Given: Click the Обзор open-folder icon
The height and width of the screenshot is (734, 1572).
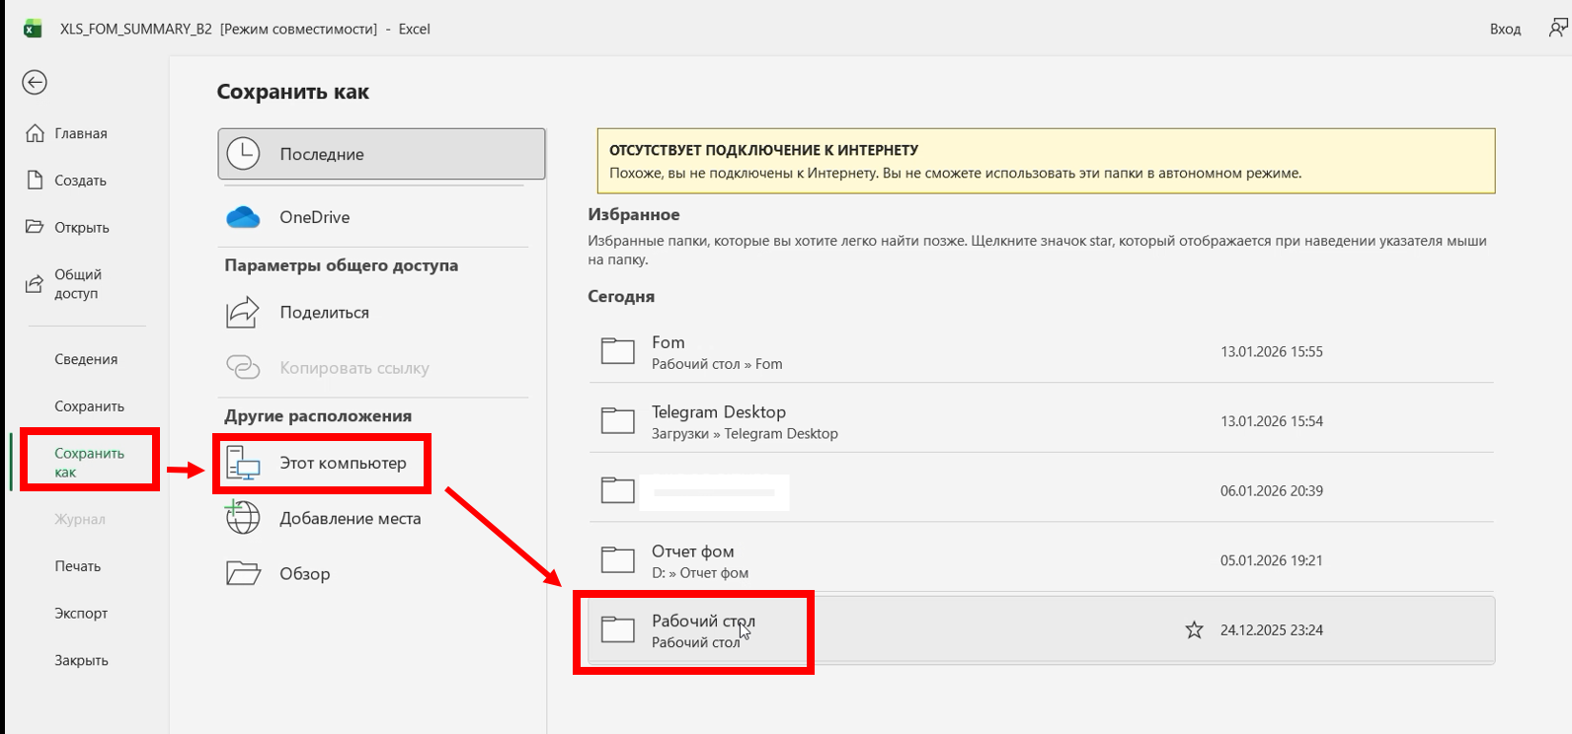Looking at the screenshot, I should [x=243, y=573].
